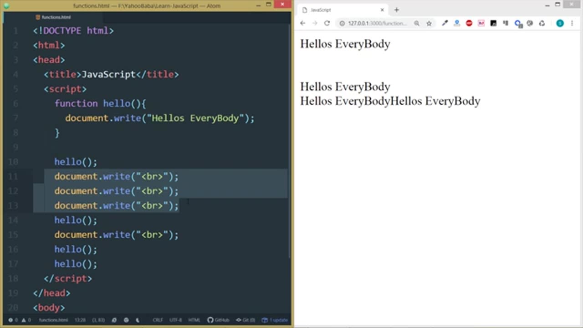
Task: Click the first round icon after selection count
Action: click(x=114, y=320)
